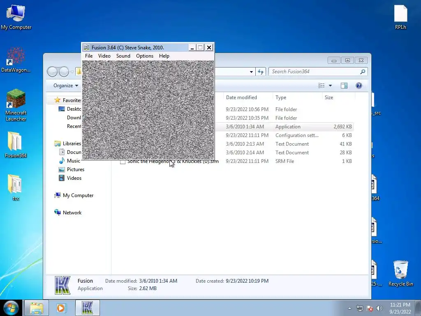Select the Recycle Bin icon

[400, 273]
